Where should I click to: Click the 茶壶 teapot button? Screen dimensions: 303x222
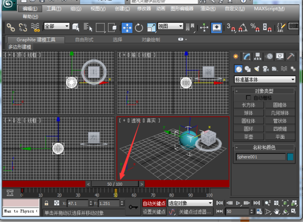point(248,136)
